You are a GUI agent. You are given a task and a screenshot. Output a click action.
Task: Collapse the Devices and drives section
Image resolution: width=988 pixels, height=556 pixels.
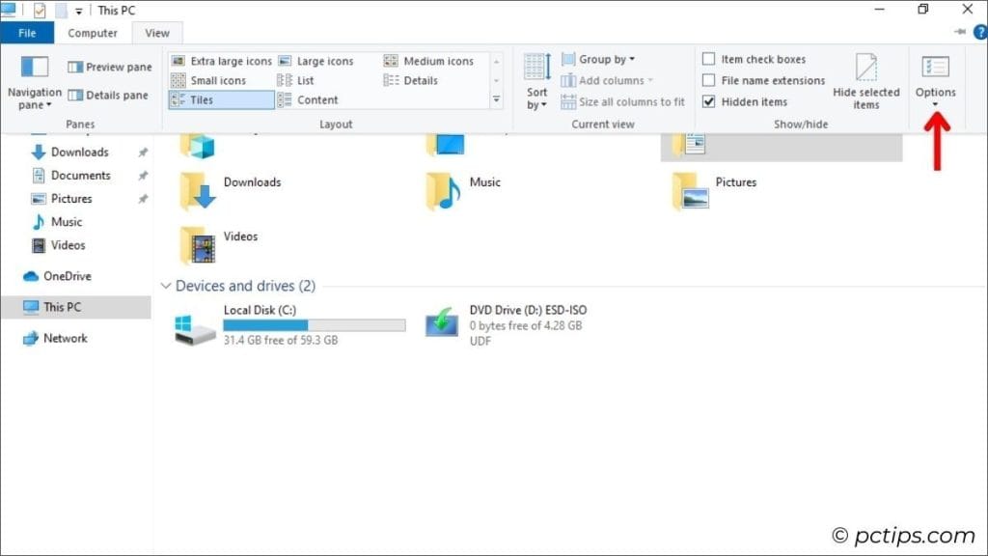[166, 286]
